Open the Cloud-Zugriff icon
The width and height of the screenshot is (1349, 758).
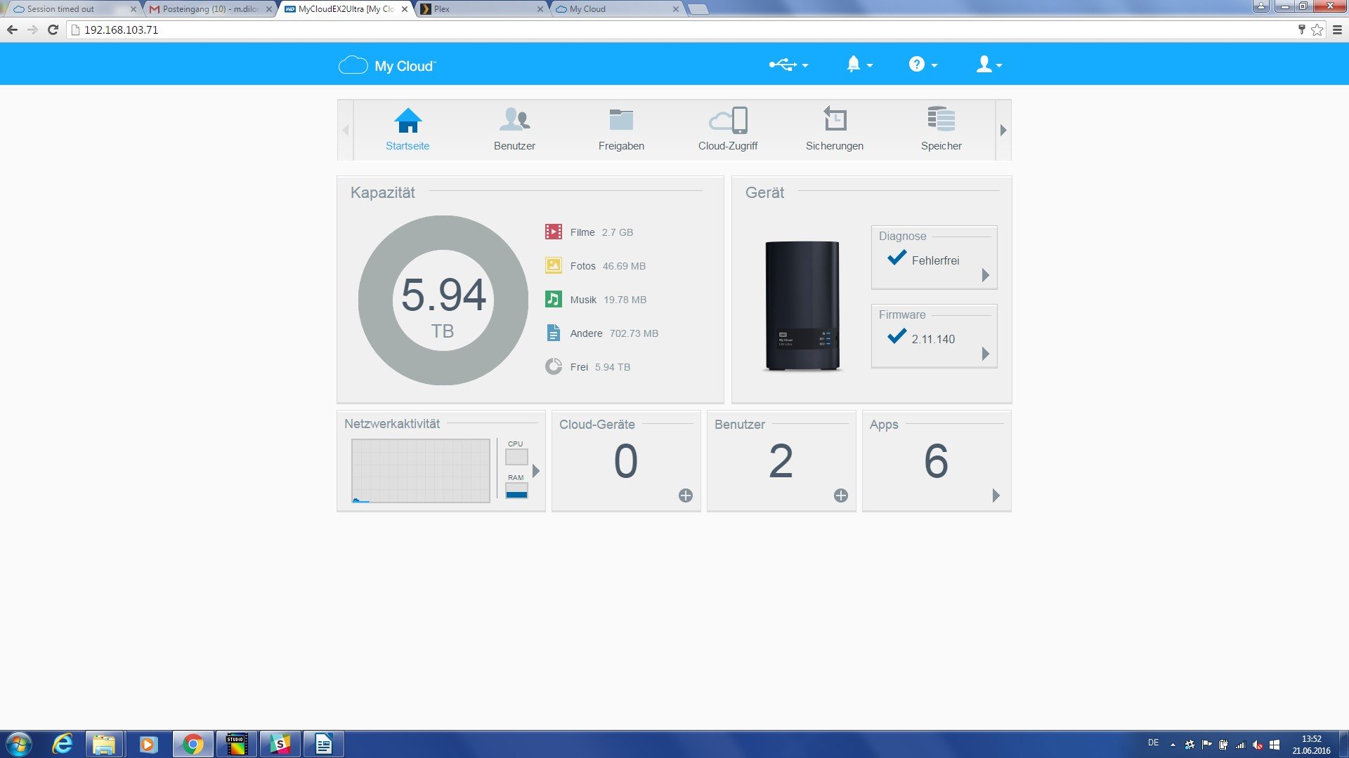point(728,120)
